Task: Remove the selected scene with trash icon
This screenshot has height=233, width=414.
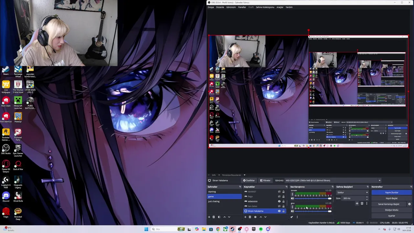Action: pyautogui.click(x=213, y=217)
